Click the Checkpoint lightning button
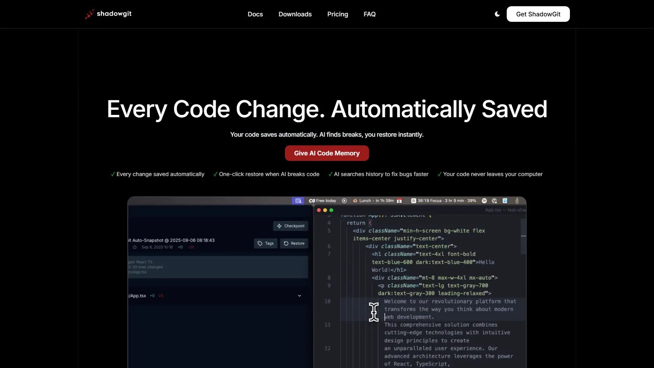This screenshot has height=368, width=654. coord(290,226)
